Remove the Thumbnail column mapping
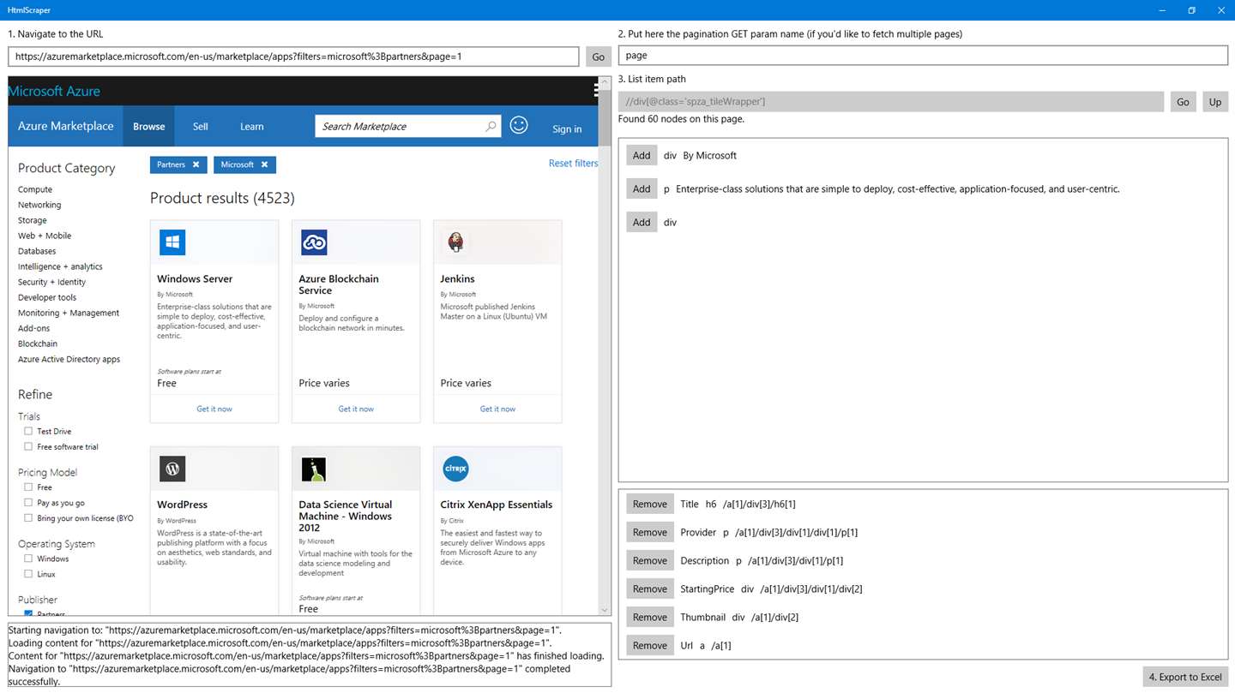 650,617
